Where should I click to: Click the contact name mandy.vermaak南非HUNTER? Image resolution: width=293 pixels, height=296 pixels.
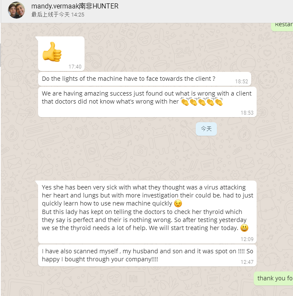75,6
